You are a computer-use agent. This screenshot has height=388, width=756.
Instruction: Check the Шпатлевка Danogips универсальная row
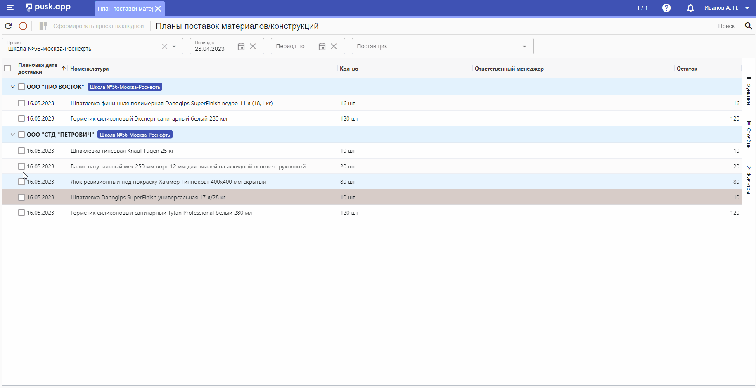tap(21, 197)
